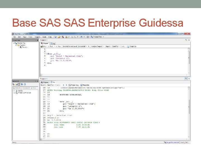The height and width of the screenshot is (150, 201).
Task: Click the globe-shaped icon in Server List pane
Action: point(22,84)
